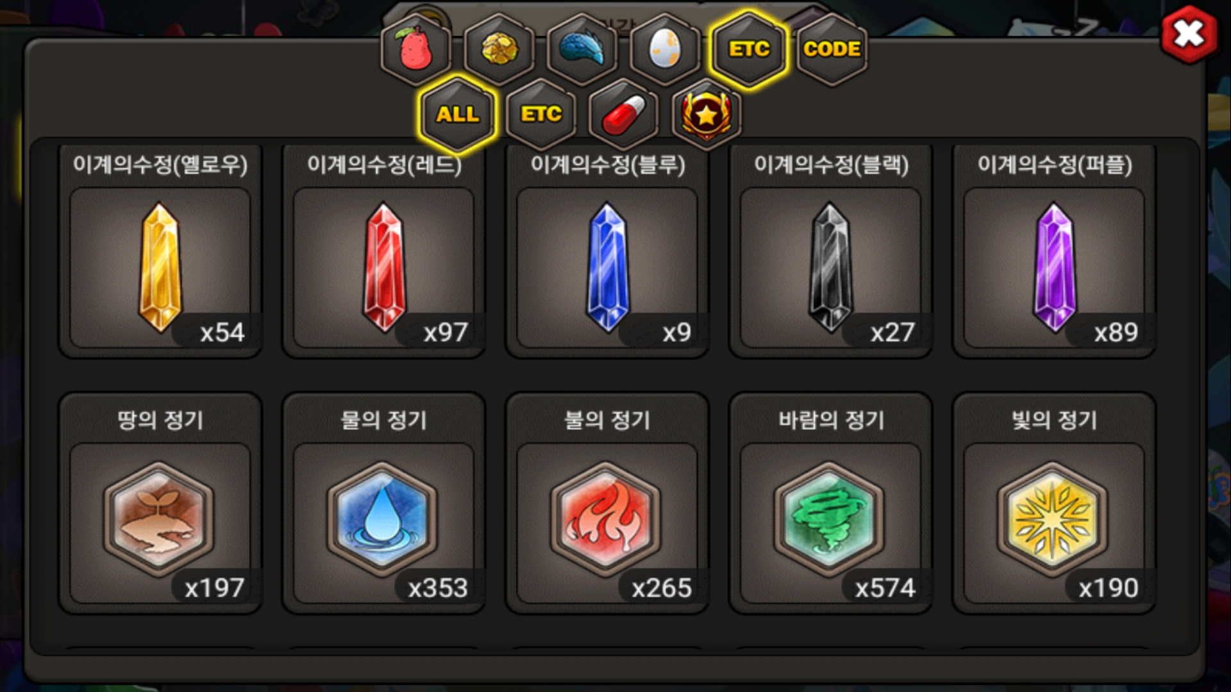This screenshot has height=692, width=1231.
Task: Select the red-white capsule pill filter
Action: (624, 115)
